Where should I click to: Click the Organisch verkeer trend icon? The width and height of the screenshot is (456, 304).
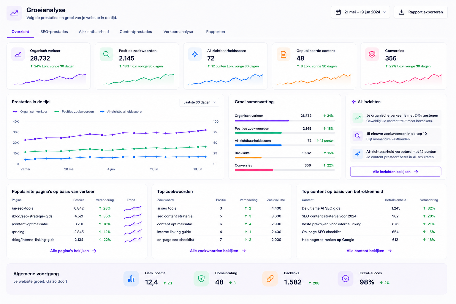[x=18, y=54]
